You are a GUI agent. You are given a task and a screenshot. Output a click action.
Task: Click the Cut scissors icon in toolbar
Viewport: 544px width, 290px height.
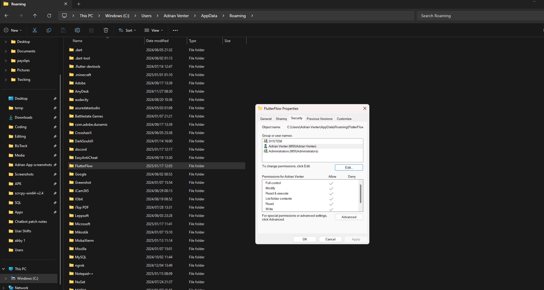[35, 30]
